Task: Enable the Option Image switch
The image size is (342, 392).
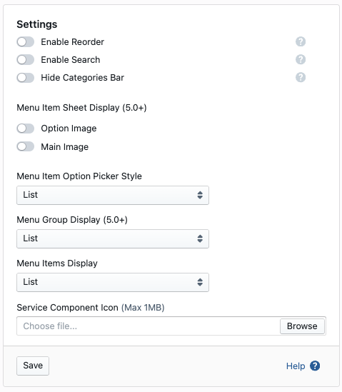Action: click(26, 129)
